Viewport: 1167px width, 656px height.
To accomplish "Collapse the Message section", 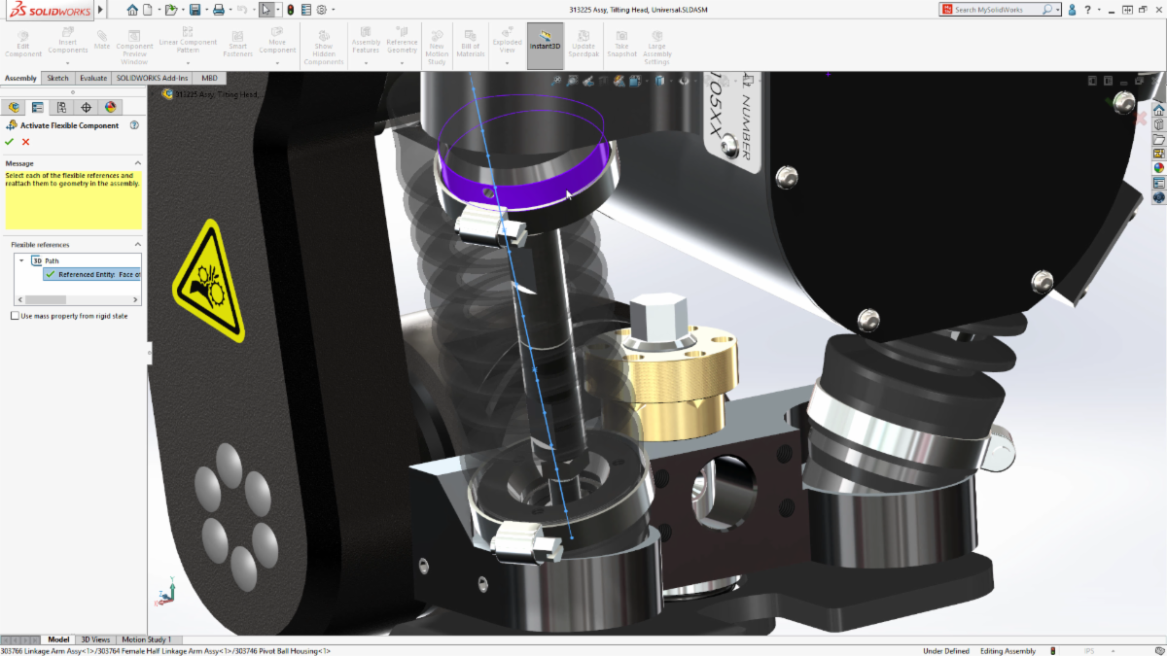I will (x=137, y=163).
